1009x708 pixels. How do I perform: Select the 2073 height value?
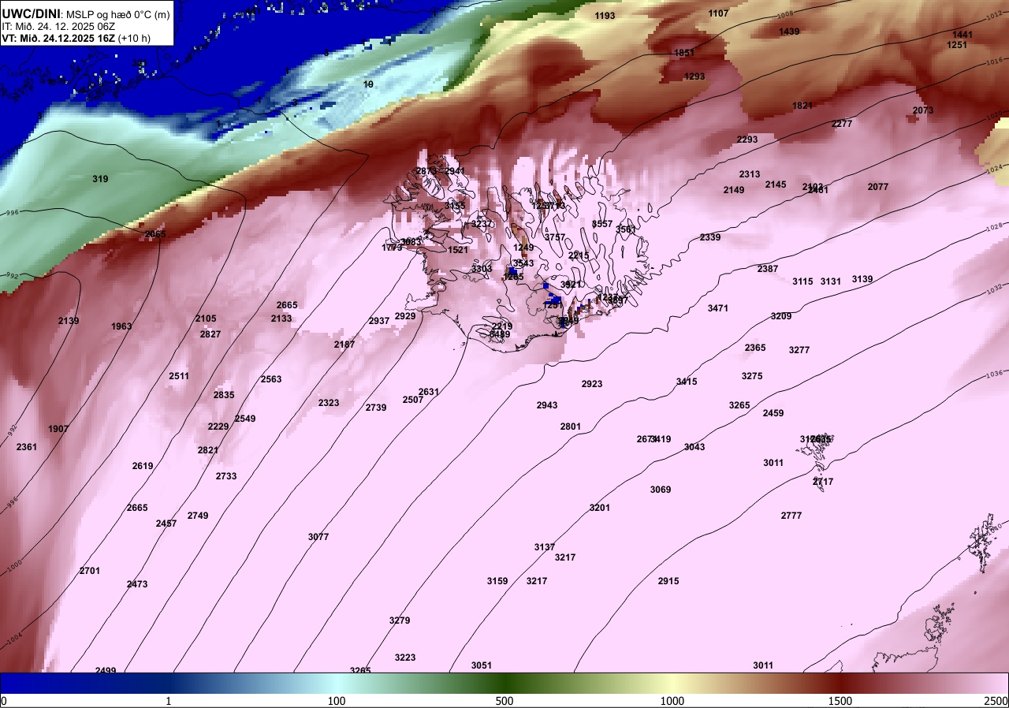(923, 110)
